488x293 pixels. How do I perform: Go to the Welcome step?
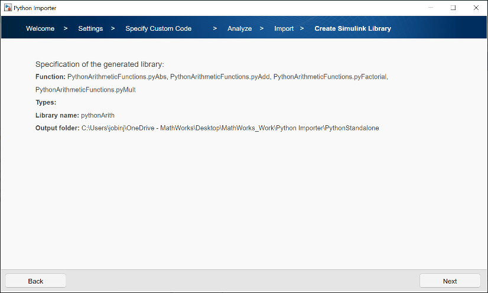point(40,28)
